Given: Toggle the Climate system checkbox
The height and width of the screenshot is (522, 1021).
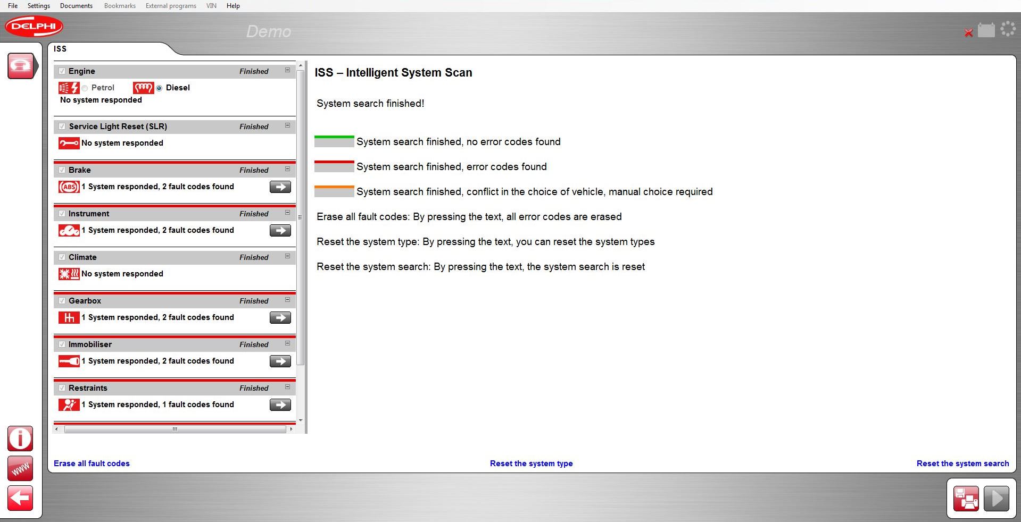Looking at the screenshot, I should click(x=62, y=257).
